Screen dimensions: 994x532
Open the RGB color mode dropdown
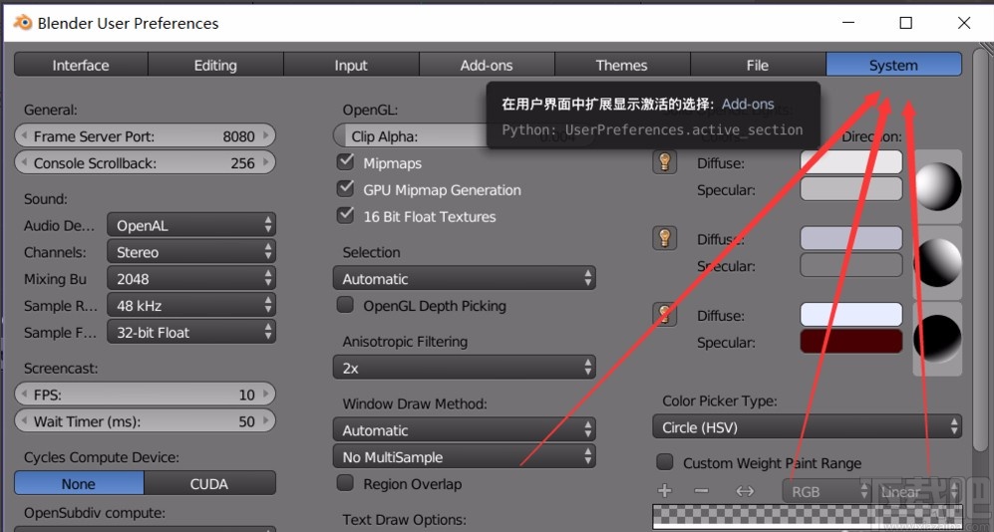point(828,491)
